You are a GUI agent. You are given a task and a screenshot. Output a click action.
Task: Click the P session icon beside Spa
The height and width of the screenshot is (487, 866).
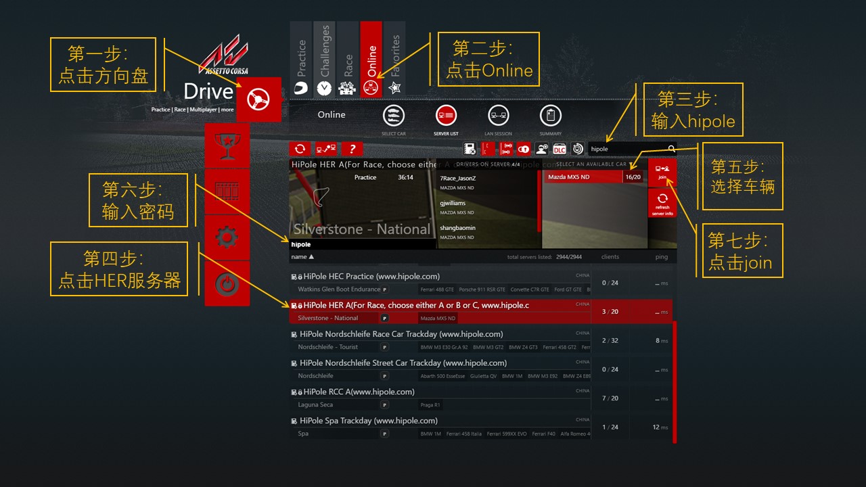tap(385, 434)
